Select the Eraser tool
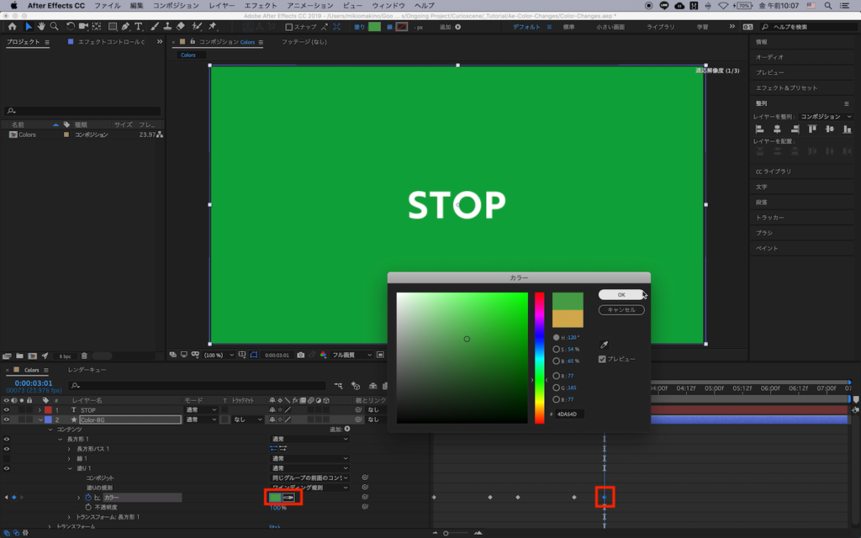Viewport: 861px width, 538px height. (181, 27)
